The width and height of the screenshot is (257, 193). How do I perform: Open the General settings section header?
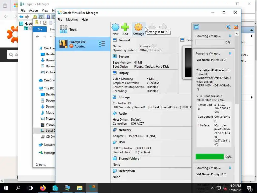124,40
